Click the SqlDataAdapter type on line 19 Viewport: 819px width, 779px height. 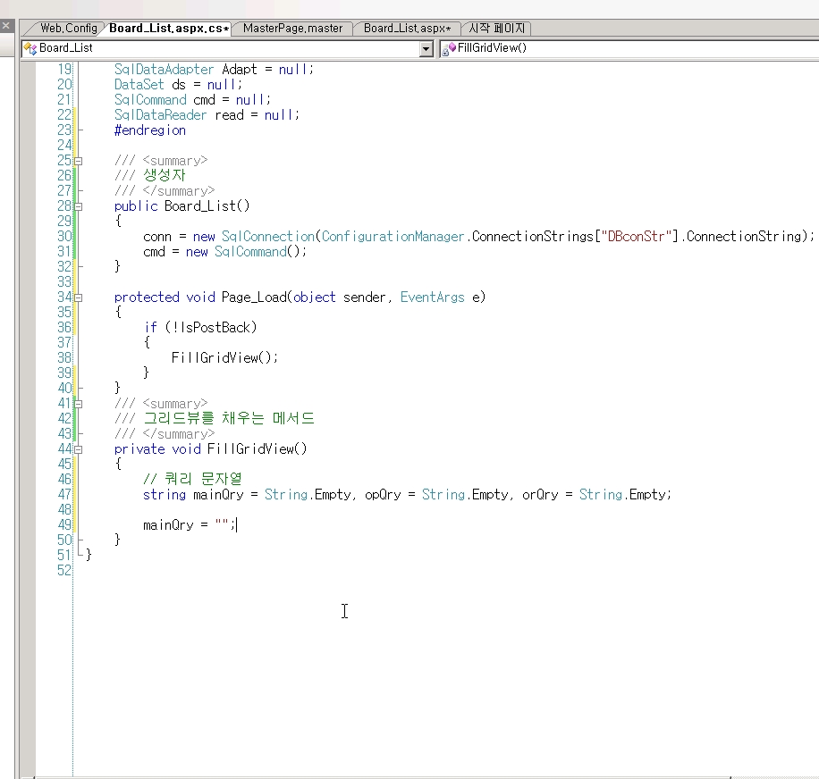[x=164, y=70]
